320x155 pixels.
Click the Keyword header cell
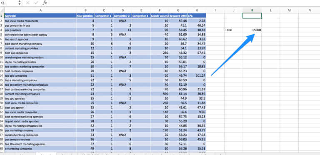40,16
